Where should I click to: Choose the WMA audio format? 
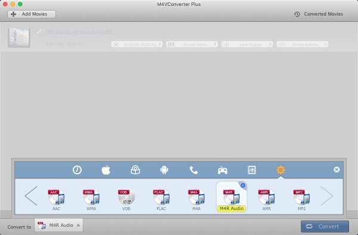pos(91,199)
